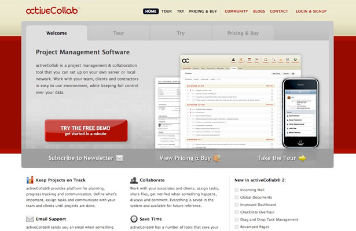Click the bullet icon next to Checklists Overhaul
The image size is (356, 231).
tap(236, 212)
